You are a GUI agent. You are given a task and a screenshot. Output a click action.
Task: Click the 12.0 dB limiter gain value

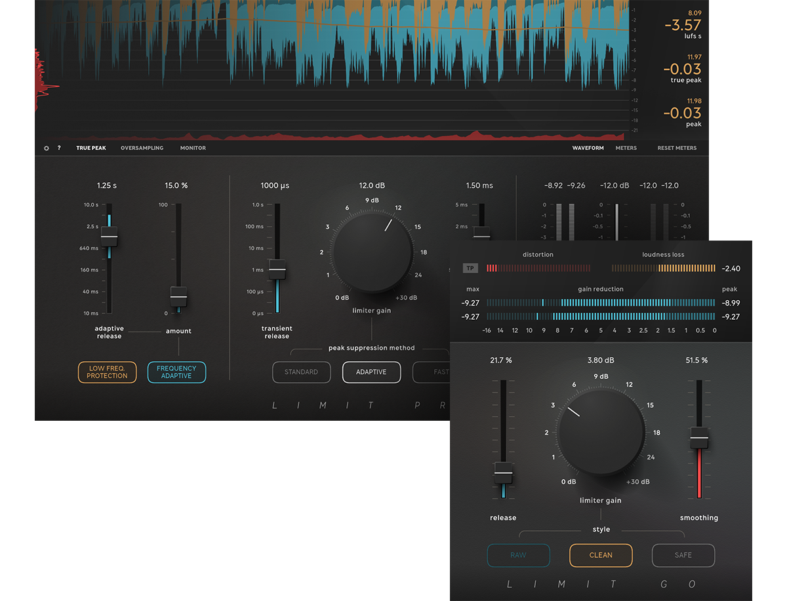pyautogui.click(x=372, y=185)
